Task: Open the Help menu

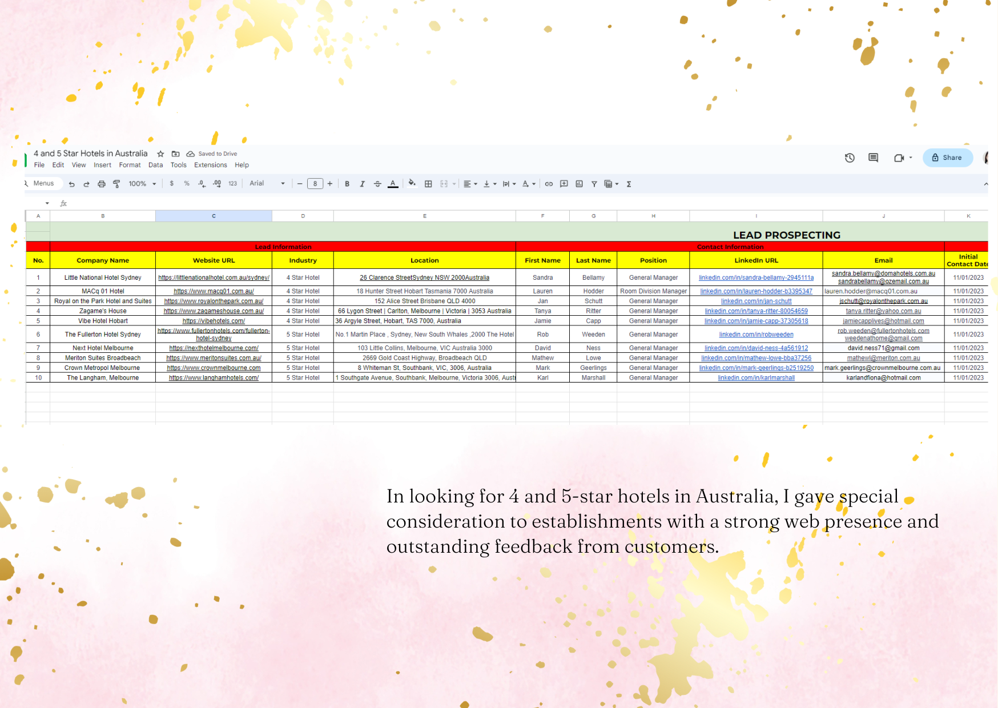Action: [x=242, y=165]
